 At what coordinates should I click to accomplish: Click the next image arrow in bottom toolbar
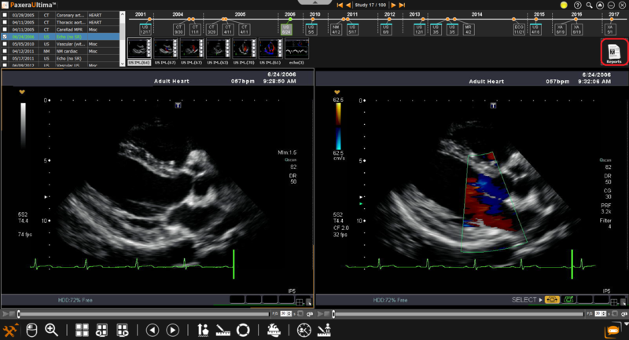tap(172, 330)
